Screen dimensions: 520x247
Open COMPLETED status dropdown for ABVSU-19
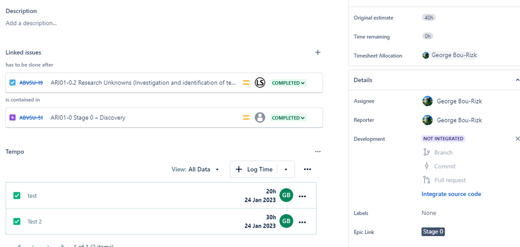pos(288,83)
